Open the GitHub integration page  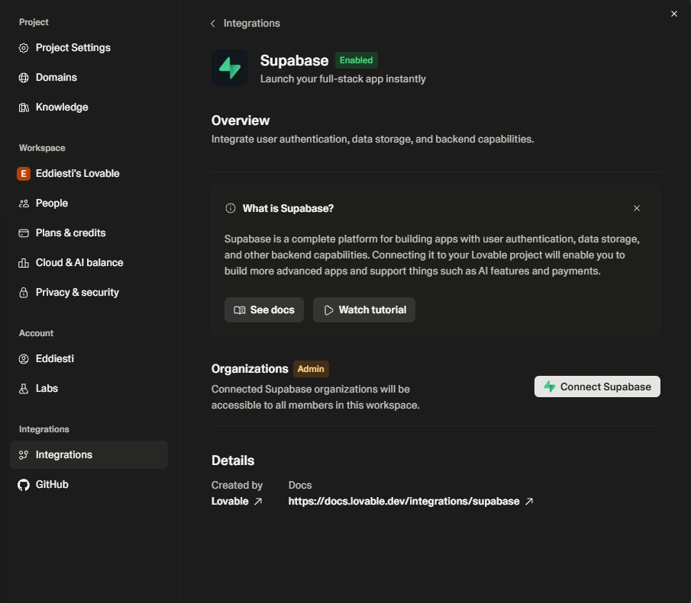click(51, 485)
